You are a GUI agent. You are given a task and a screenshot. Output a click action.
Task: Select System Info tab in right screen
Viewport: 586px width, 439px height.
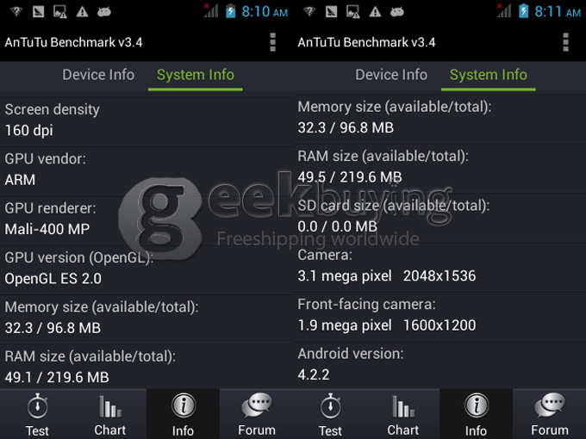[489, 76]
